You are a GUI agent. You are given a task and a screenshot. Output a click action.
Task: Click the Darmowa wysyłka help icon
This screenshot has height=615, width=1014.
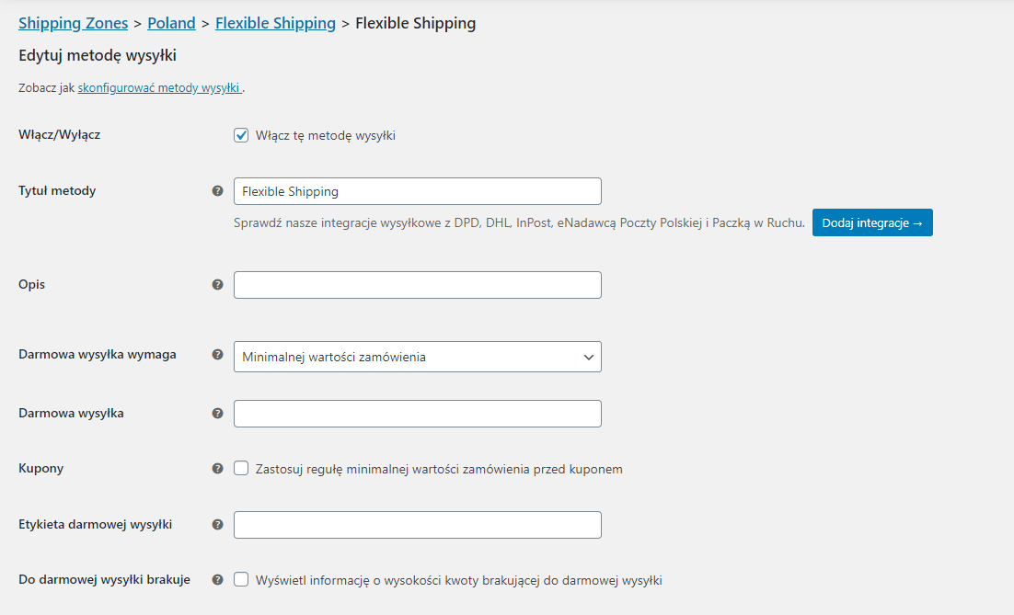pyautogui.click(x=217, y=413)
